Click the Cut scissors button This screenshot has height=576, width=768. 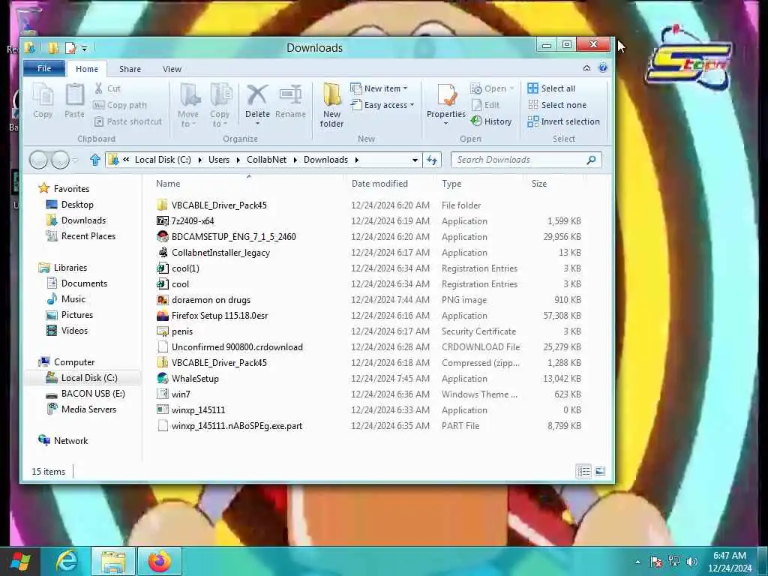(x=107, y=88)
